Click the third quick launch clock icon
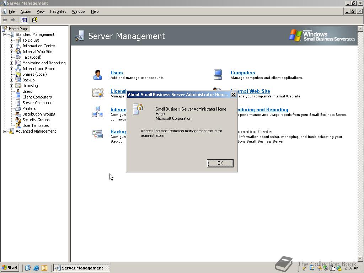 tap(44, 268)
